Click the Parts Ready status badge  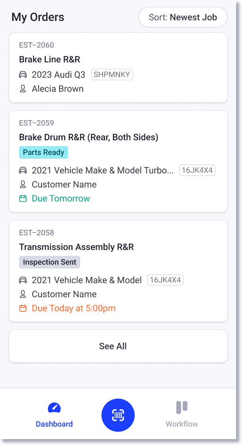point(43,152)
